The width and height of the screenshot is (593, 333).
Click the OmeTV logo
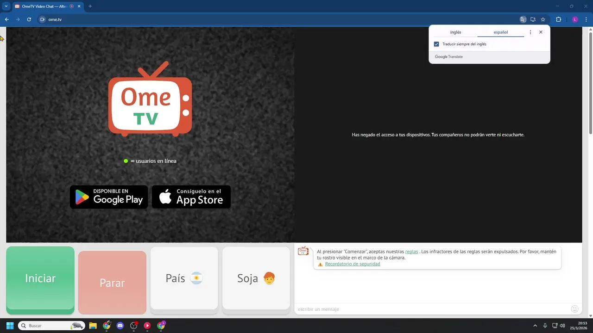(150, 99)
